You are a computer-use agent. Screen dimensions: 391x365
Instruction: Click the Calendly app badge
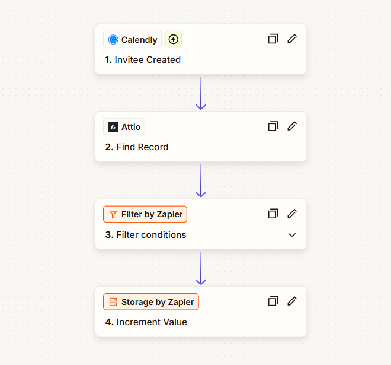(x=133, y=39)
